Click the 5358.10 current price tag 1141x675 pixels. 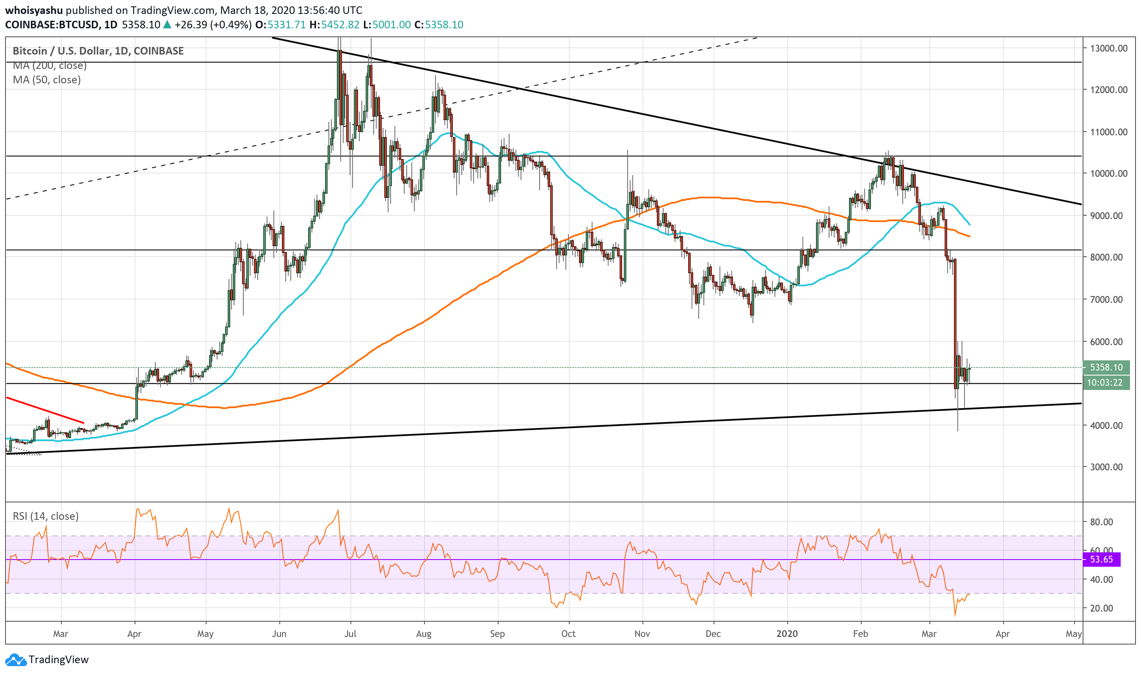click(1106, 368)
